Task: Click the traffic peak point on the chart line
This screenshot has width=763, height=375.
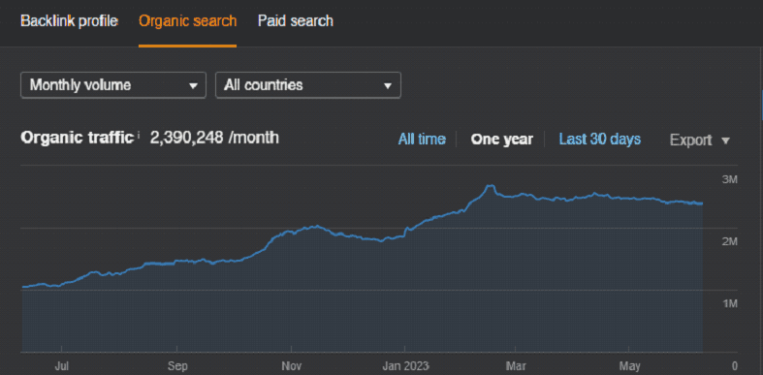Action: point(491,186)
